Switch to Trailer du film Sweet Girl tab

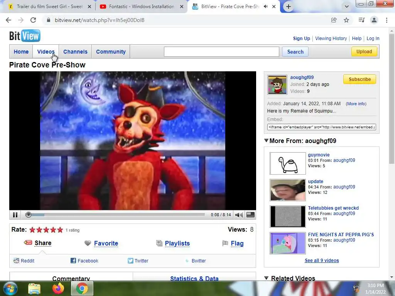(50, 7)
